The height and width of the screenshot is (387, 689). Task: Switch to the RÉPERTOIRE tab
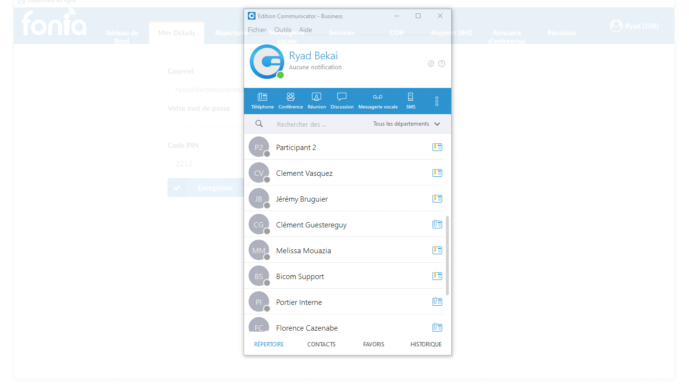269,344
